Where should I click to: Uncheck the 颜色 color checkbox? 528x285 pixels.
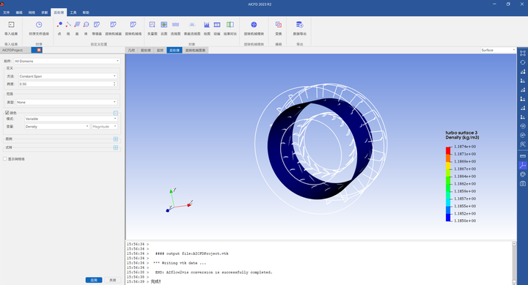pos(7,113)
